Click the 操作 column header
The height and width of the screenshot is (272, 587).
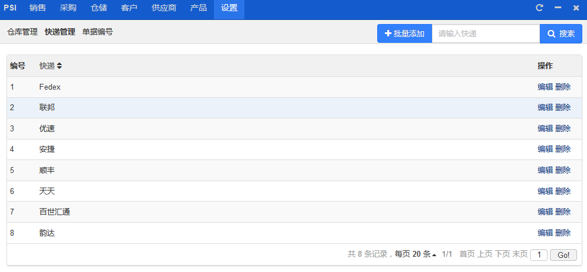click(545, 66)
